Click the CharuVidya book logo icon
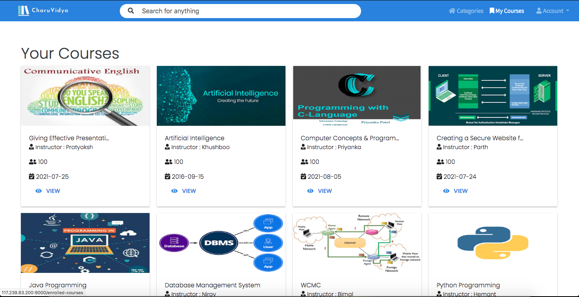The width and height of the screenshot is (579, 297). click(24, 10)
